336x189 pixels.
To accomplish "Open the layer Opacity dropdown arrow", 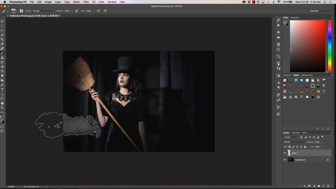I will click(x=322, y=142).
